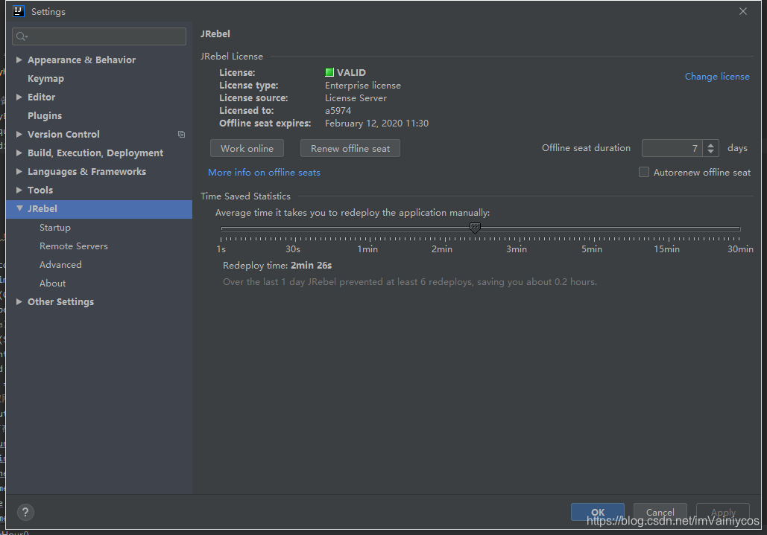Screen dimensions: 767x535
Task: Expand Languages & Frameworks arrow
Action: click(x=19, y=171)
